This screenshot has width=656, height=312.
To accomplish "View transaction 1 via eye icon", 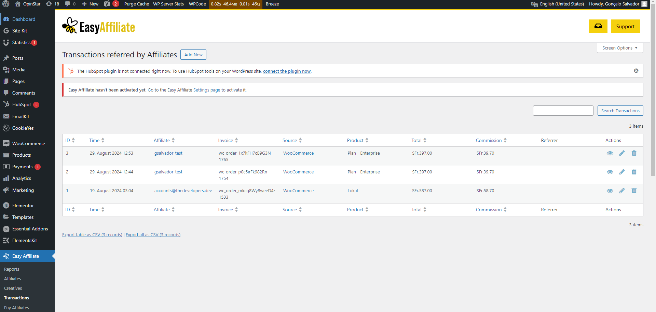I will coord(610,191).
